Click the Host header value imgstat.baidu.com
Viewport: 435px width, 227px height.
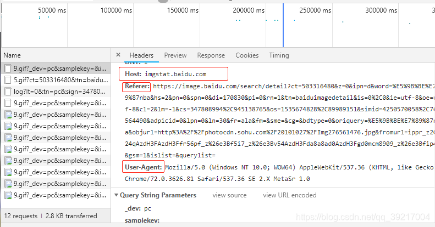coord(175,74)
